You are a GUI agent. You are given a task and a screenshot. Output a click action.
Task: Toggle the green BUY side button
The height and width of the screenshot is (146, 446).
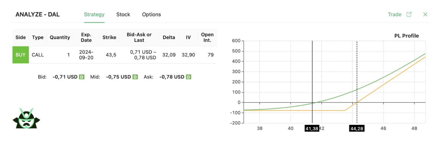point(21,55)
